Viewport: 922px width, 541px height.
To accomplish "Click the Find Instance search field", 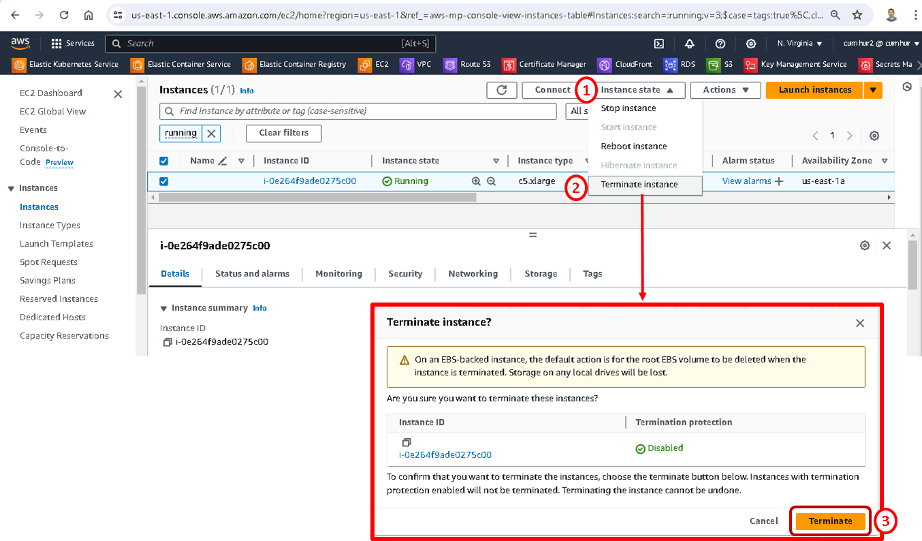I will pos(361,111).
